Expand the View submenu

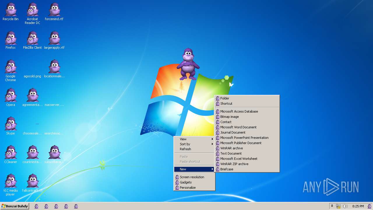pyautogui.click(x=194, y=139)
